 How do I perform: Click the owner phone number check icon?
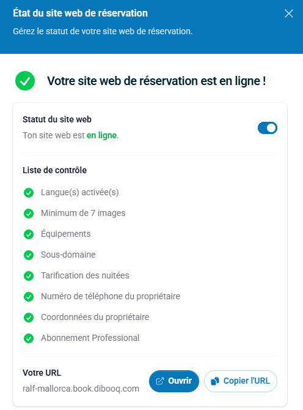click(29, 297)
